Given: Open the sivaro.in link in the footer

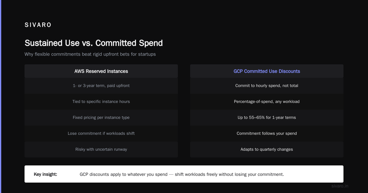Looking at the screenshot, I should [340, 186].
